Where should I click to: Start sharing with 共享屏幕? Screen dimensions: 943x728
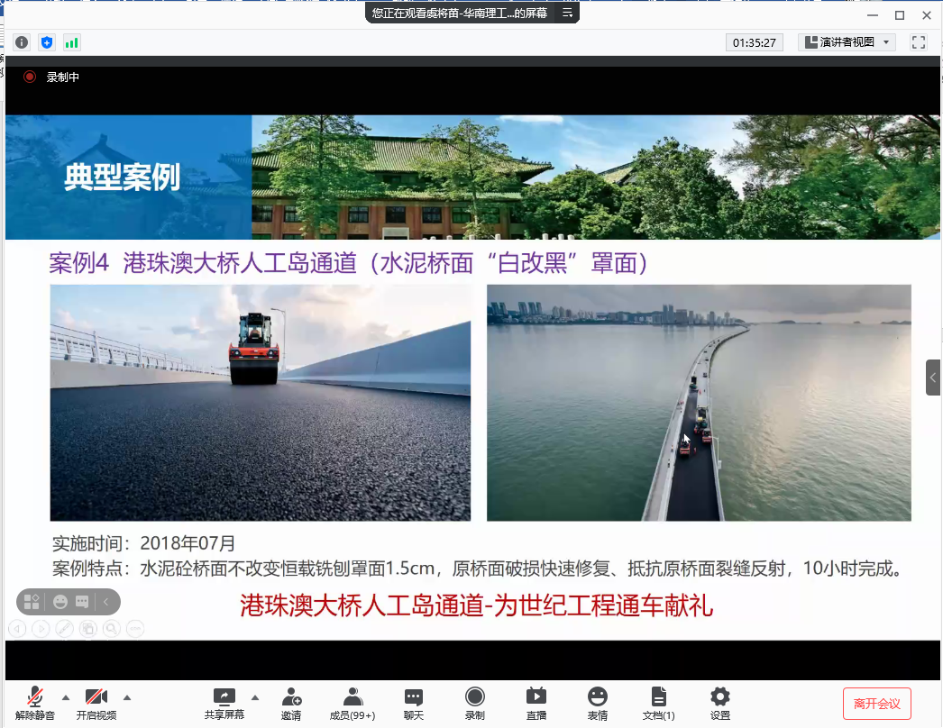[x=224, y=703]
